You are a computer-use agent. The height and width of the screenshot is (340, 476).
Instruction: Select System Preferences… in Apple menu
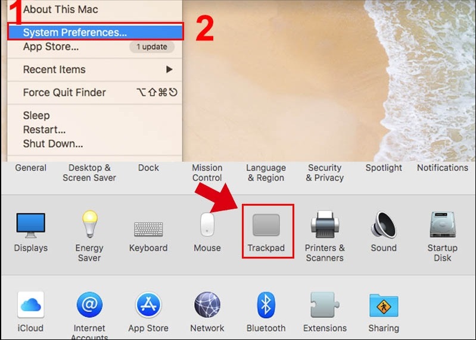pos(95,32)
